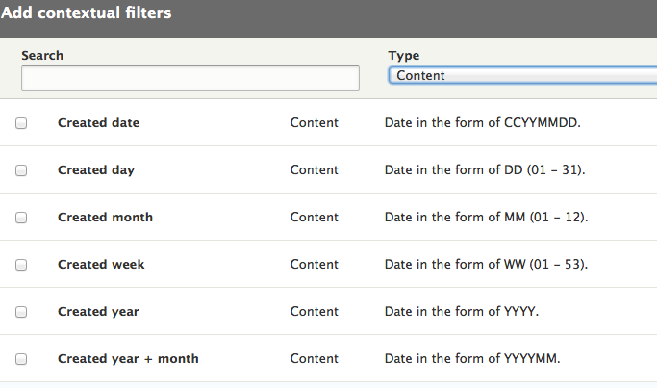Select the Created month row label
Screen dimensions: 657x388
(105, 218)
